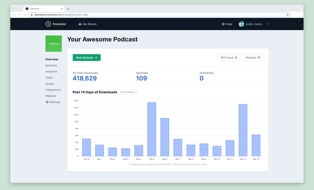314x190 pixels.
Task: Create a New Episode
Action: click(x=87, y=57)
